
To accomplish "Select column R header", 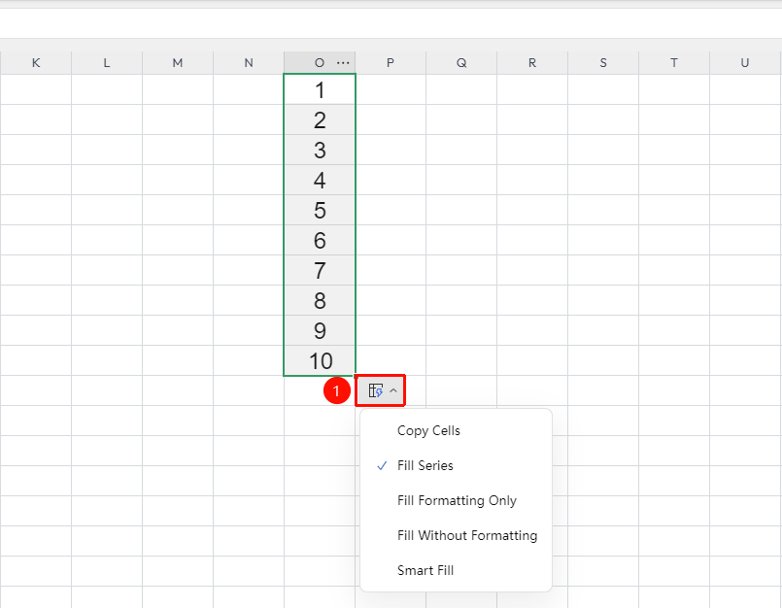I will pyautogui.click(x=532, y=63).
